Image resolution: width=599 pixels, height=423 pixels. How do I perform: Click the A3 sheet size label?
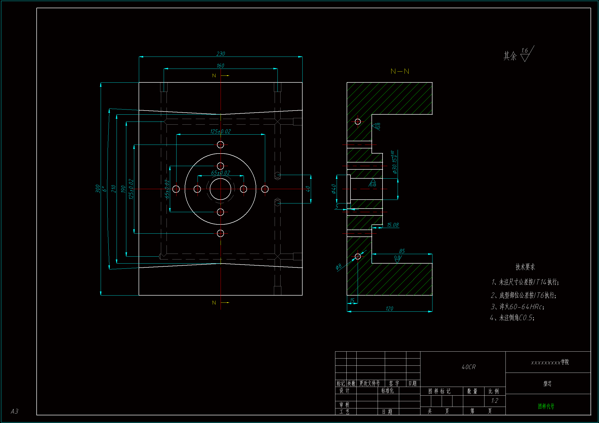click(x=15, y=411)
